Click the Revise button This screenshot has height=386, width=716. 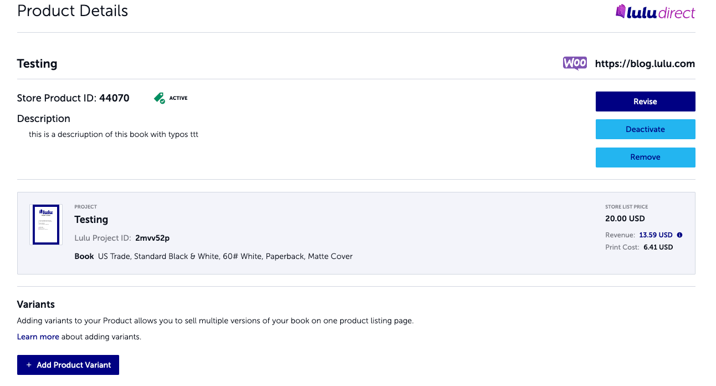[x=645, y=101]
